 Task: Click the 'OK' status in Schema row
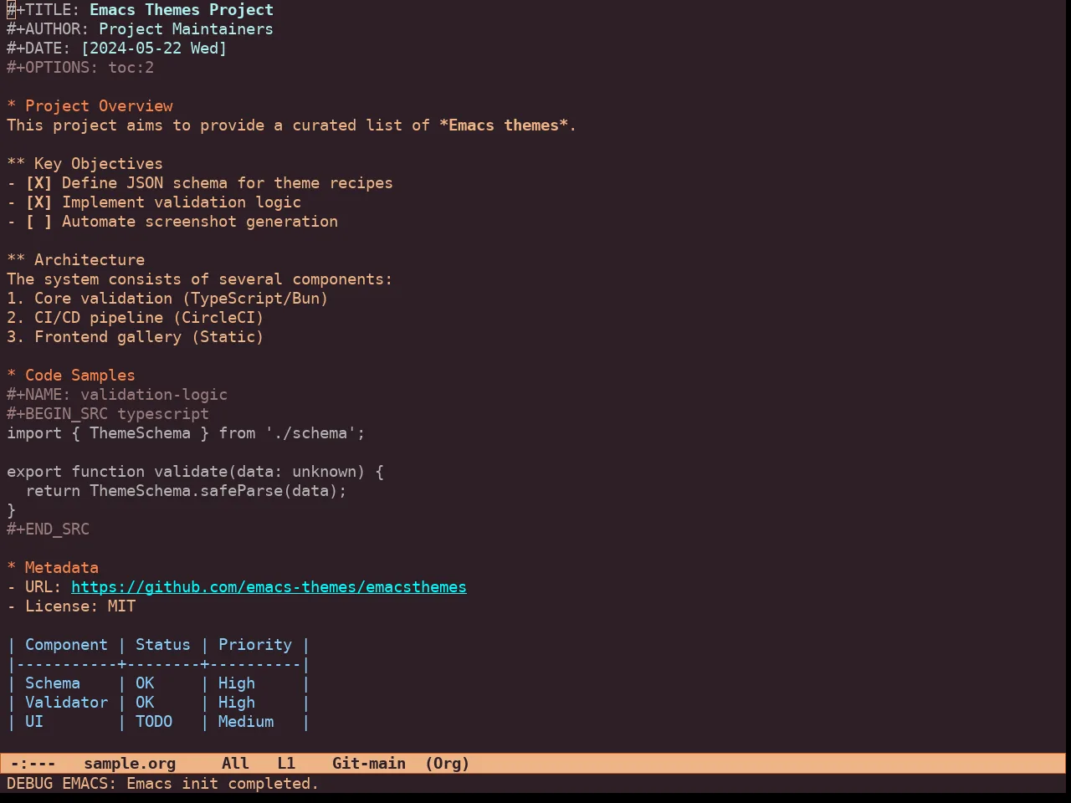145,683
